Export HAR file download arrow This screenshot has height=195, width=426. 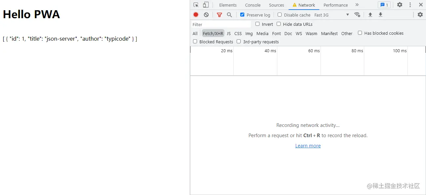[x=380, y=15]
